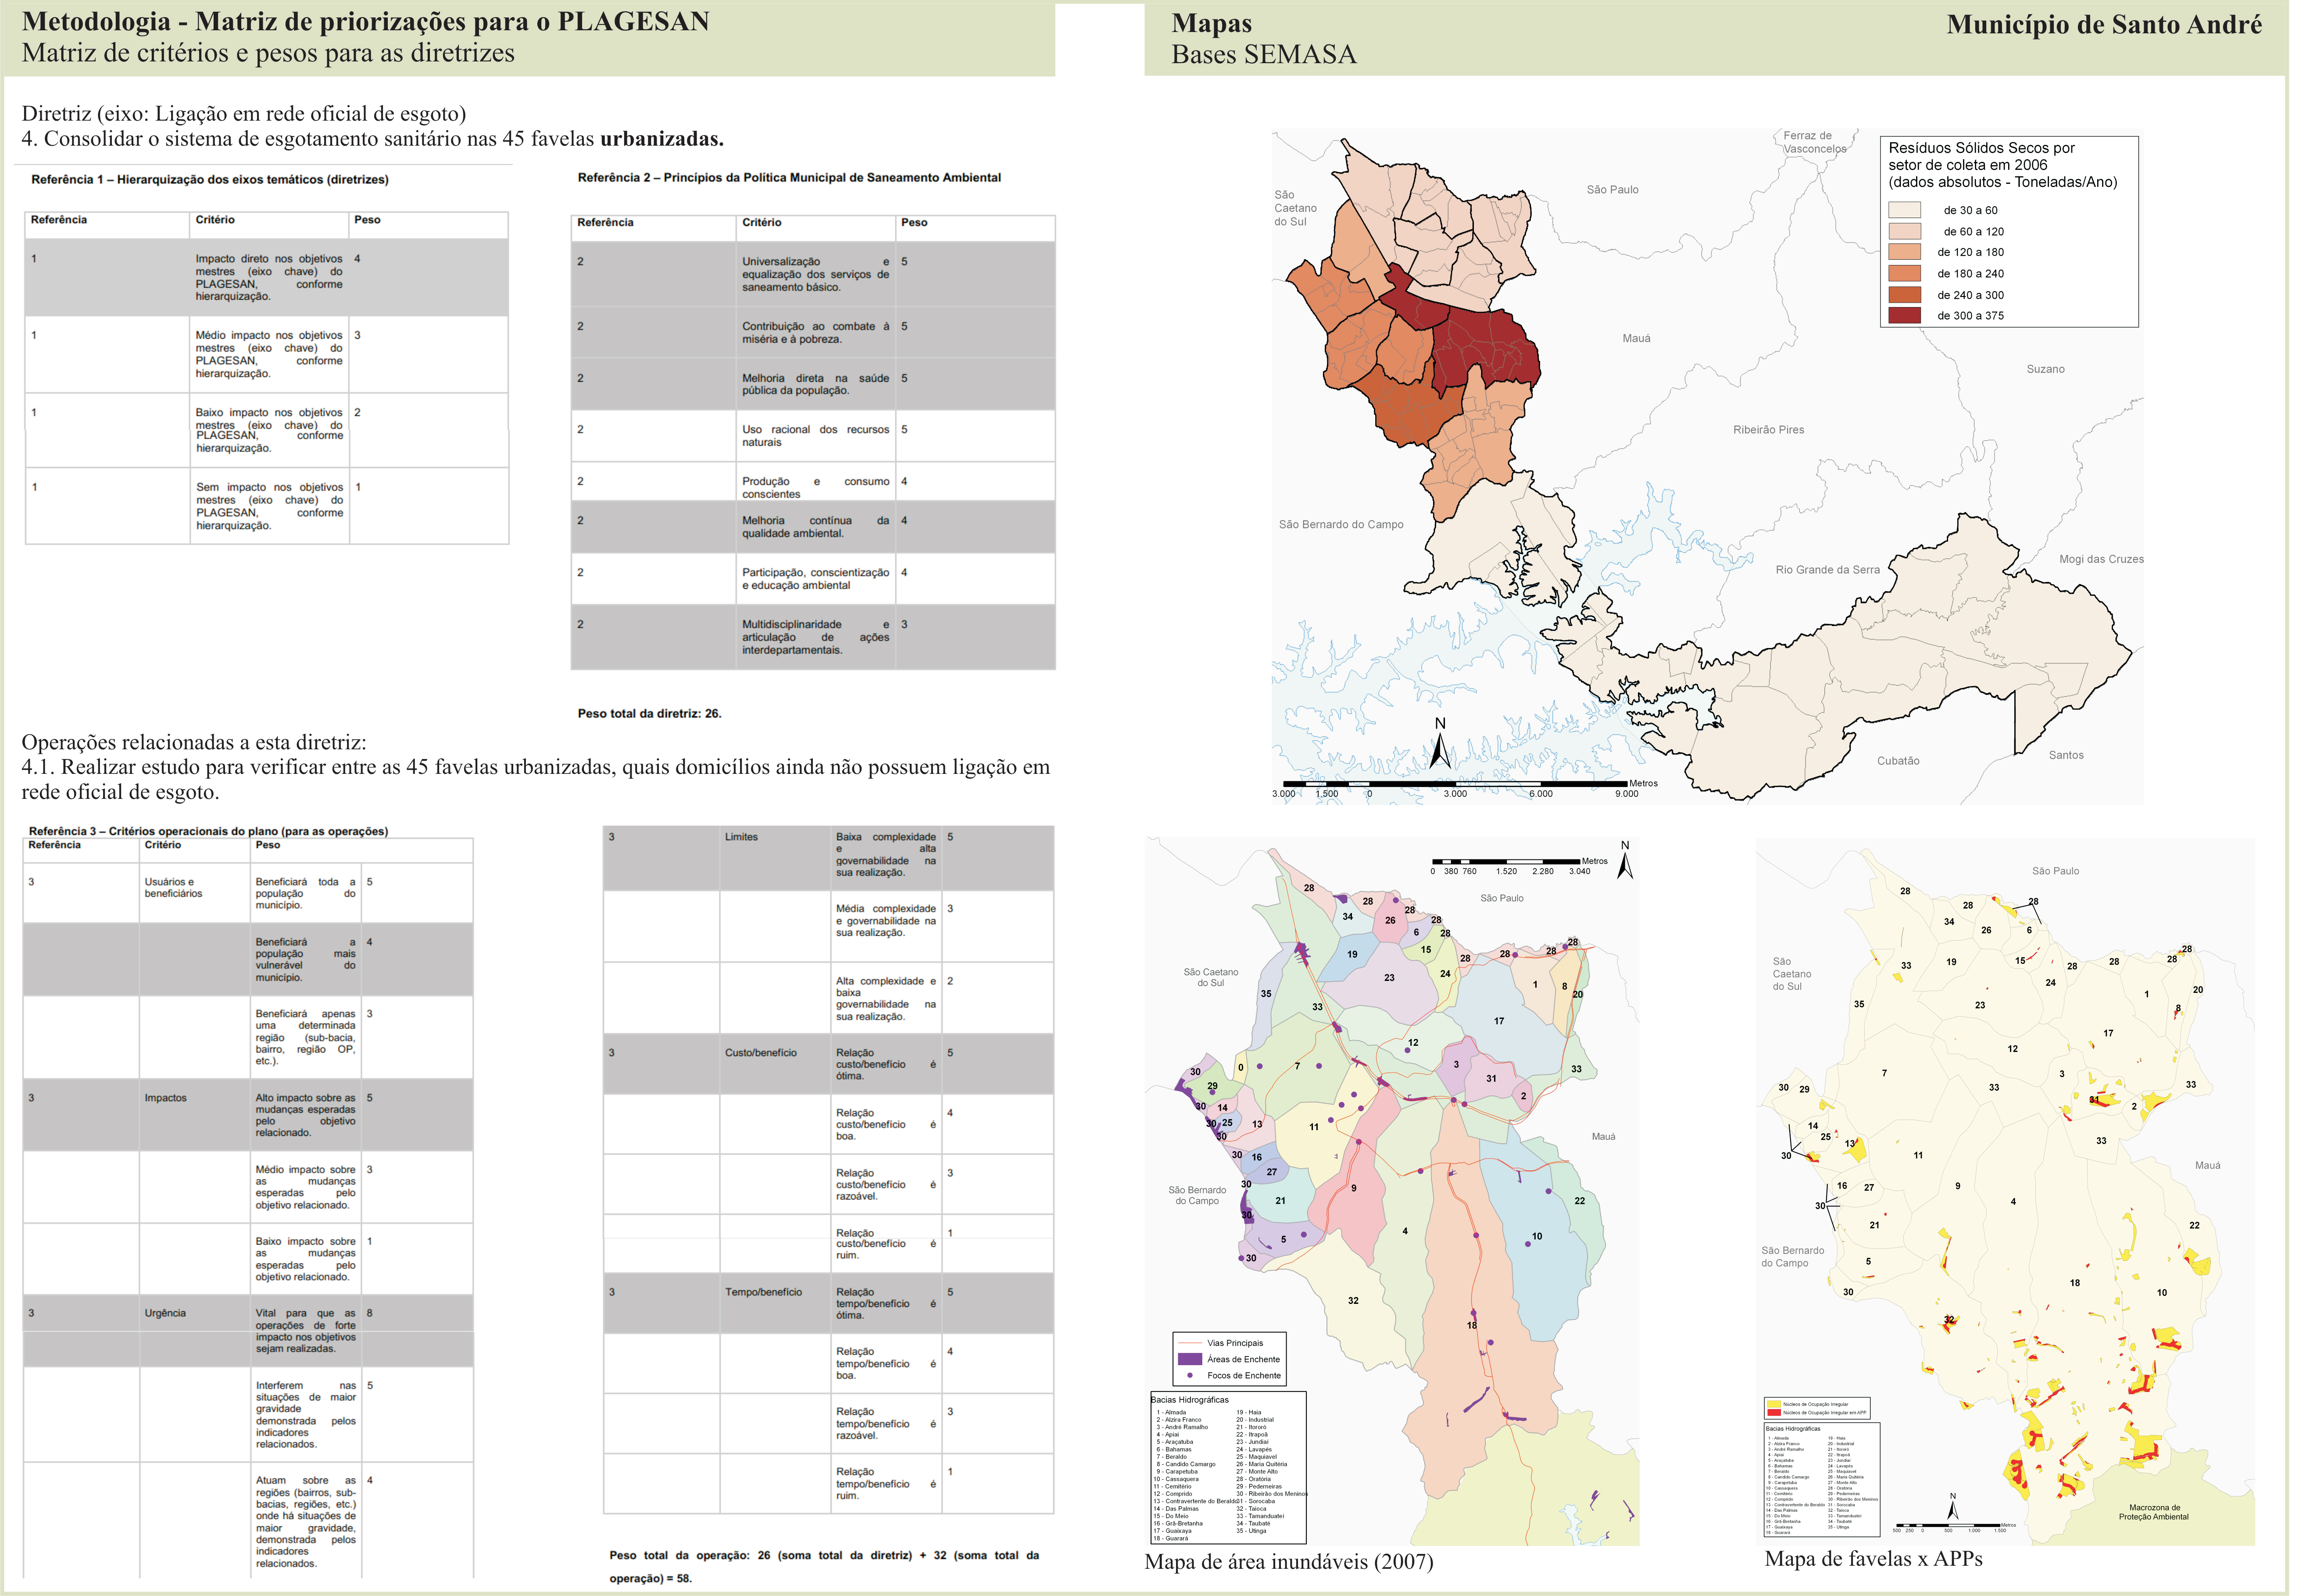Click the 'Bases SEMASA' subtitle
The width and height of the screenshot is (2306, 1596).
click(x=1264, y=54)
